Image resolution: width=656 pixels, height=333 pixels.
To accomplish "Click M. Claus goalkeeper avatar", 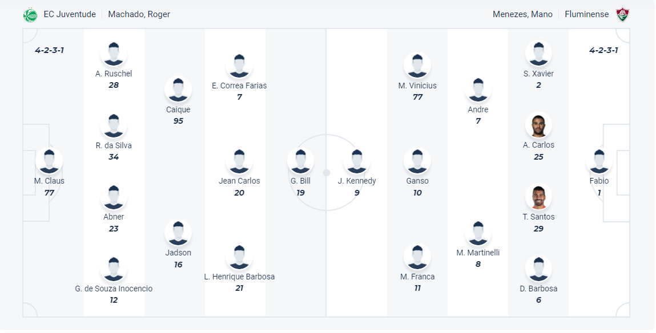I will 49,161.
